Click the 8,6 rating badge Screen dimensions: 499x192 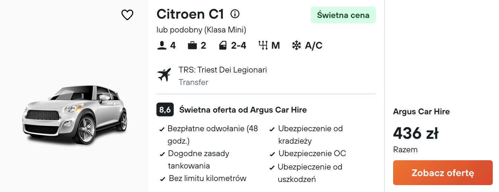[x=165, y=110]
